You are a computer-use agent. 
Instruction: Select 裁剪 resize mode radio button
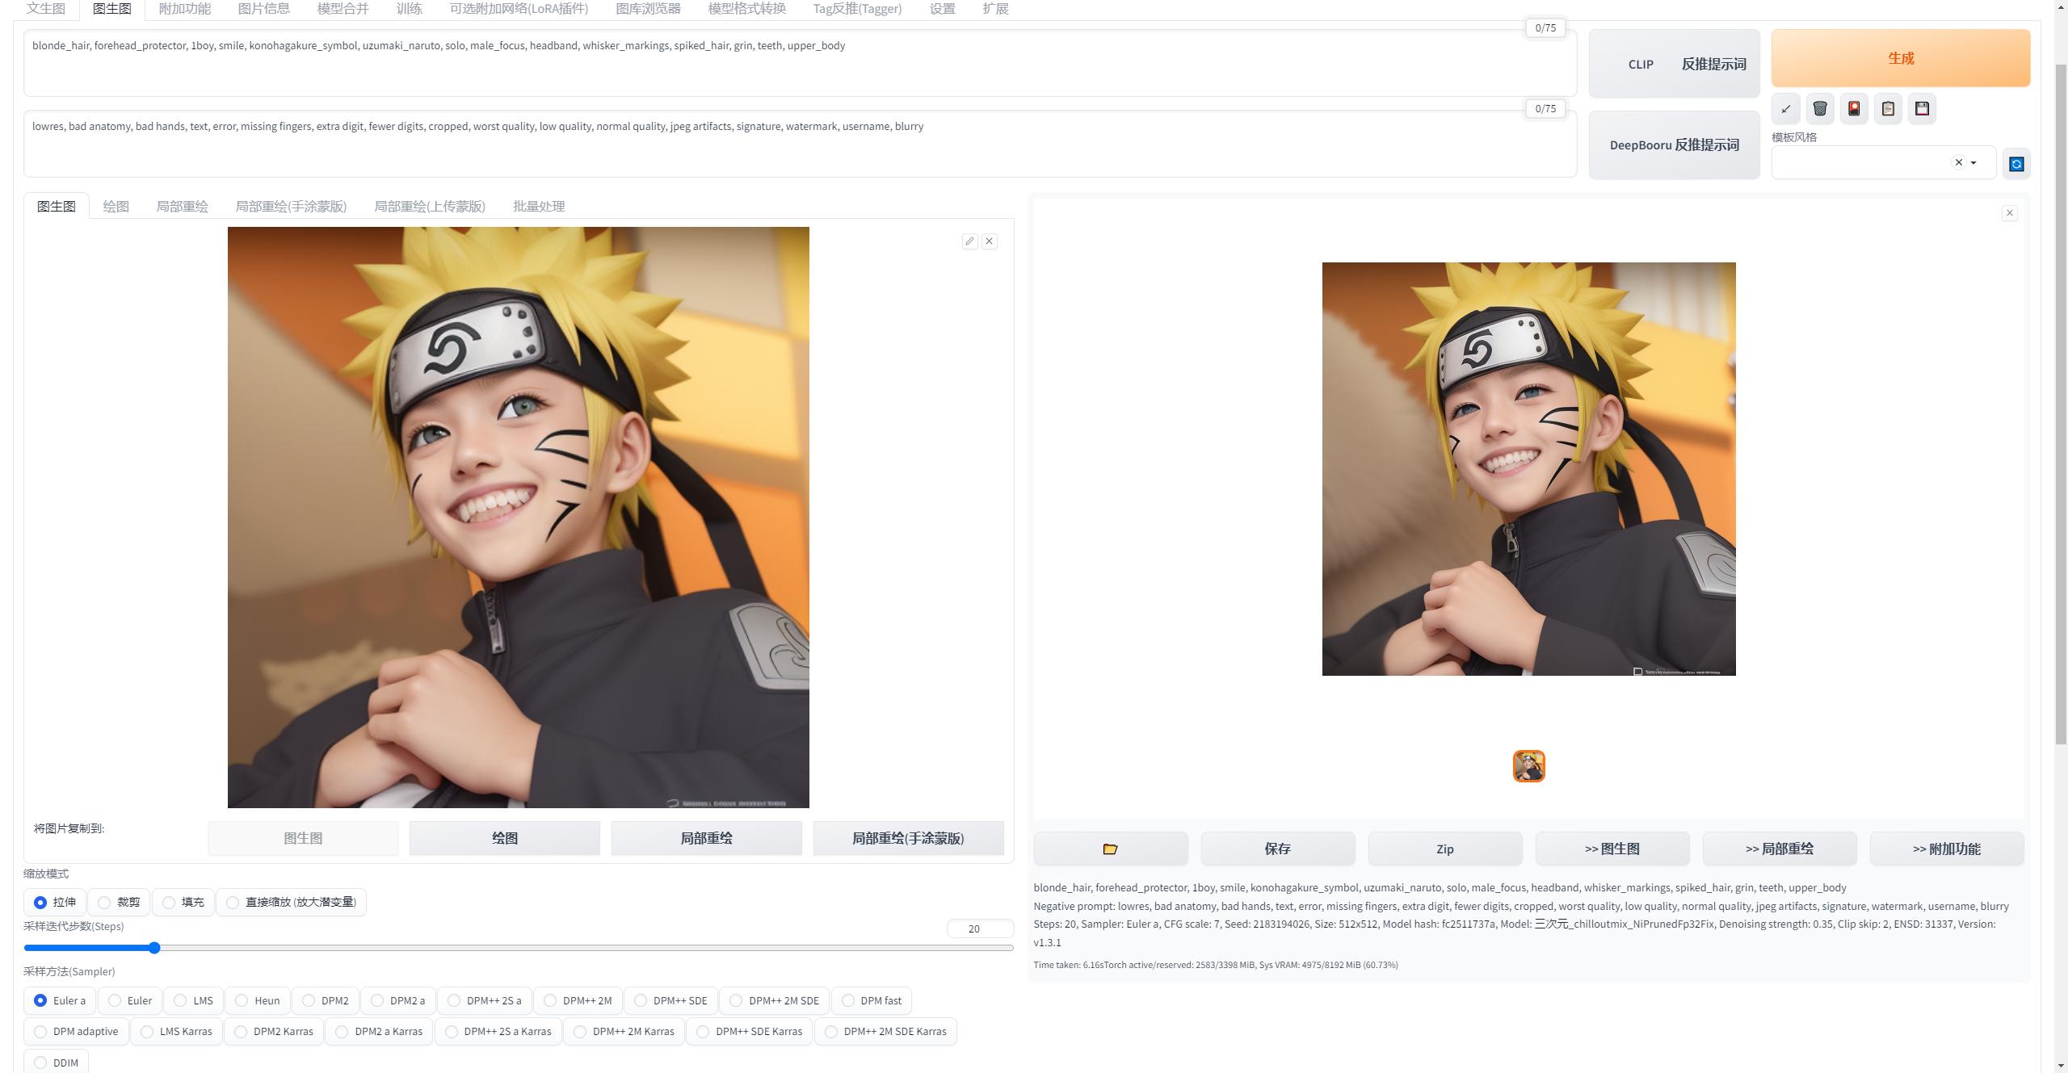[x=105, y=902]
